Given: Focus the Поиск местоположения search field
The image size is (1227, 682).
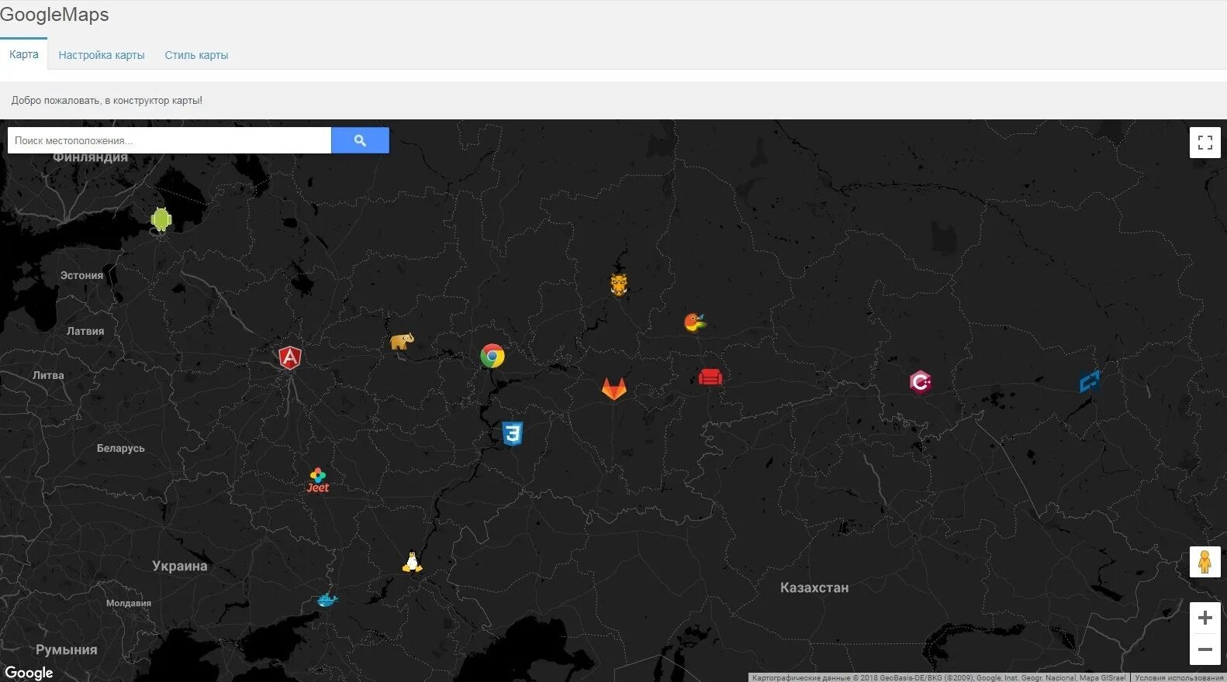Looking at the screenshot, I should [169, 140].
